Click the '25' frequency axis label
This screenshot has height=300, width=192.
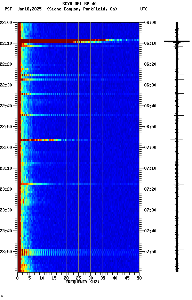click(78, 278)
